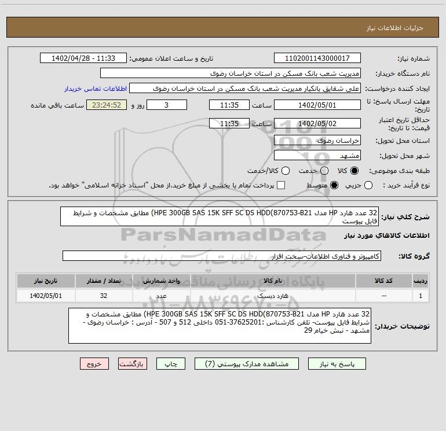Click the 'بازگشت' back button

(133, 364)
